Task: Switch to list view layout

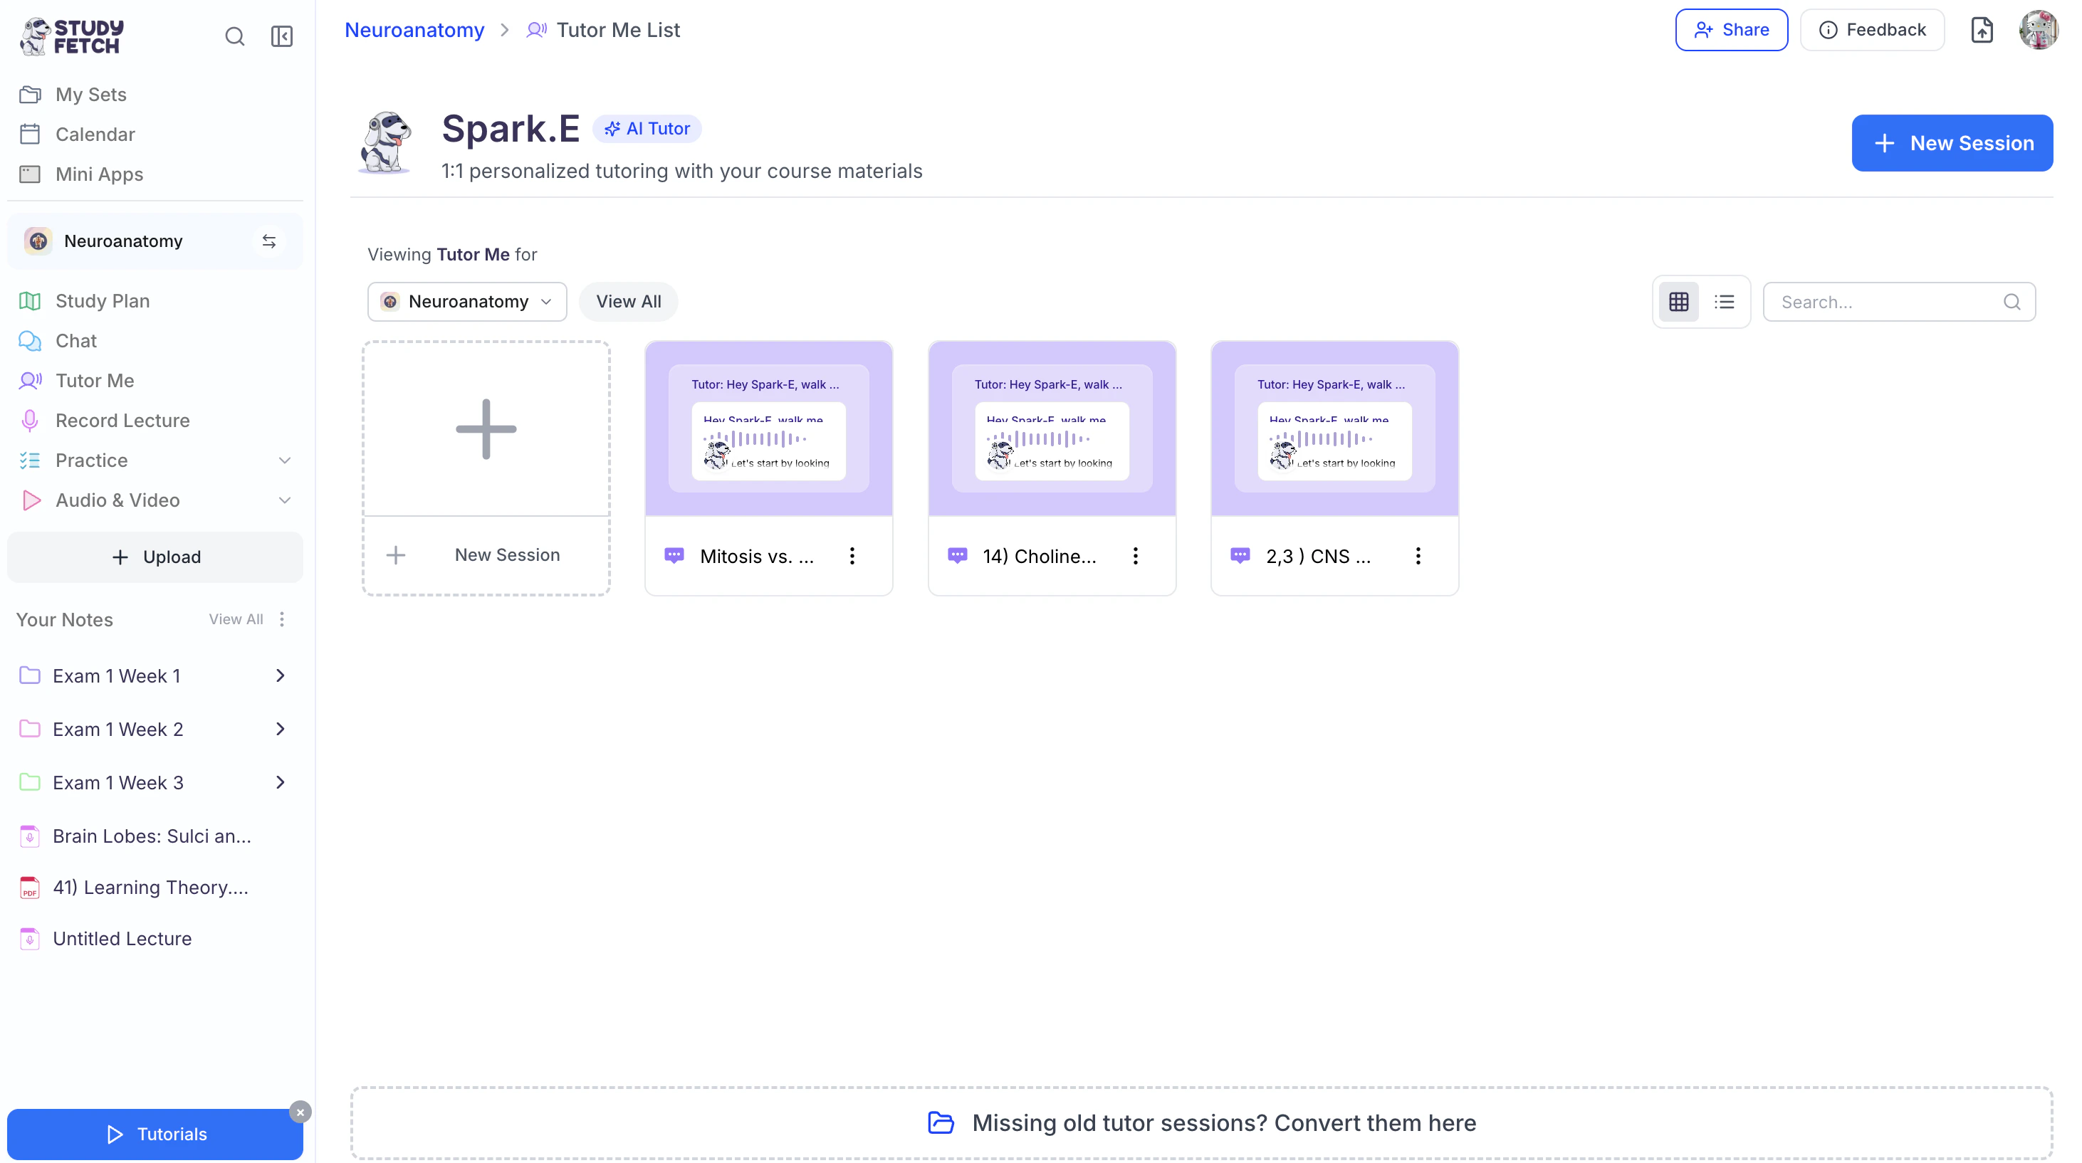Action: [x=1724, y=302]
